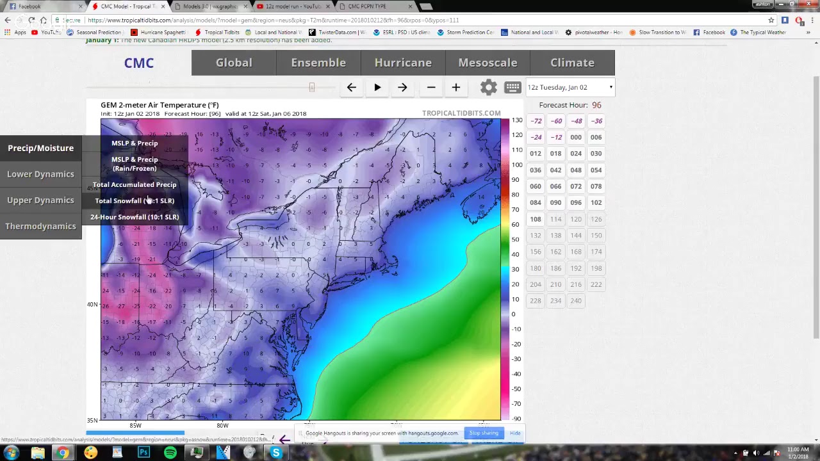Open The Typical Weather bookmark
Screen dimensions: 820x461
click(758, 32)
